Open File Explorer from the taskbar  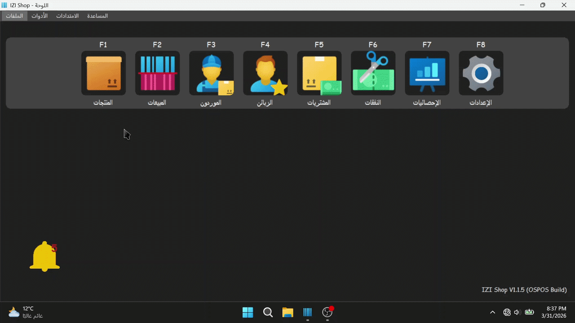[287, 312]
